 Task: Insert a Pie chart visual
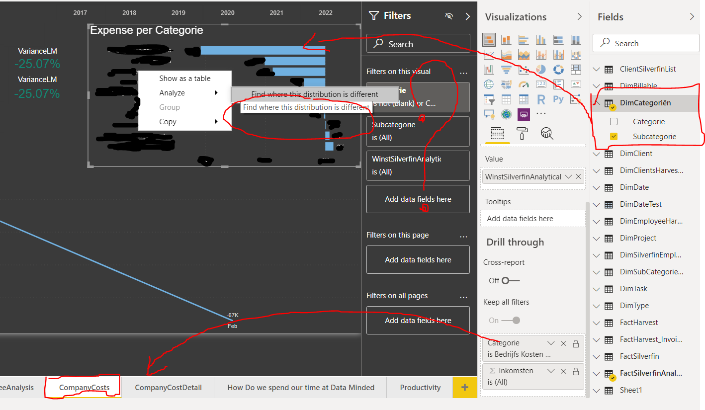tap(541, 70)
